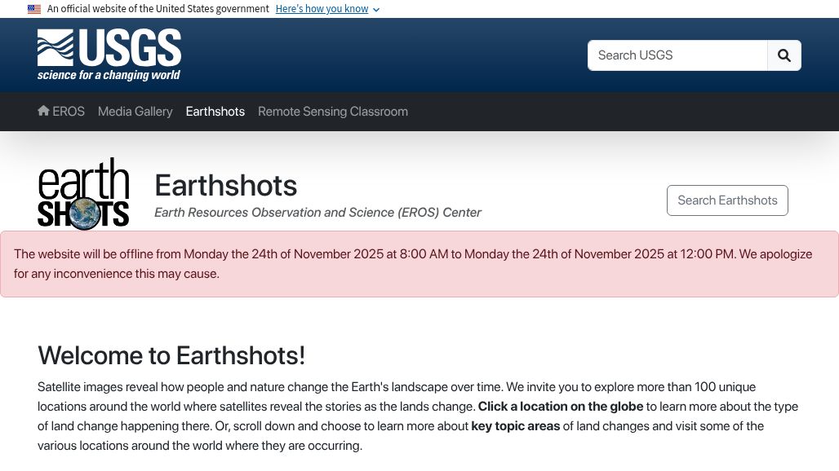Click the home icon beside EROS
839x471 pixels.
pyautogui.click(x=43, y=111)
